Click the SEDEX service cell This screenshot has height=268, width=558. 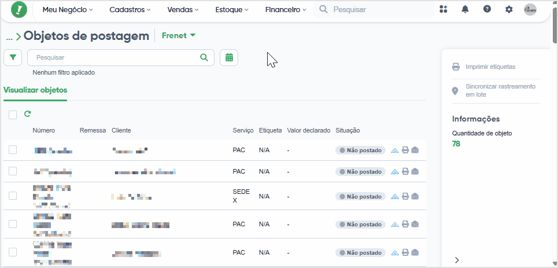pos(241,196)
